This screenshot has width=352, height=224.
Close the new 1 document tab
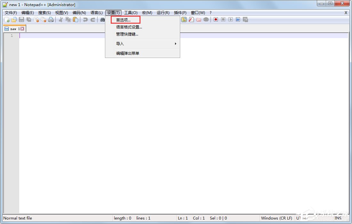tap(23, 28)
